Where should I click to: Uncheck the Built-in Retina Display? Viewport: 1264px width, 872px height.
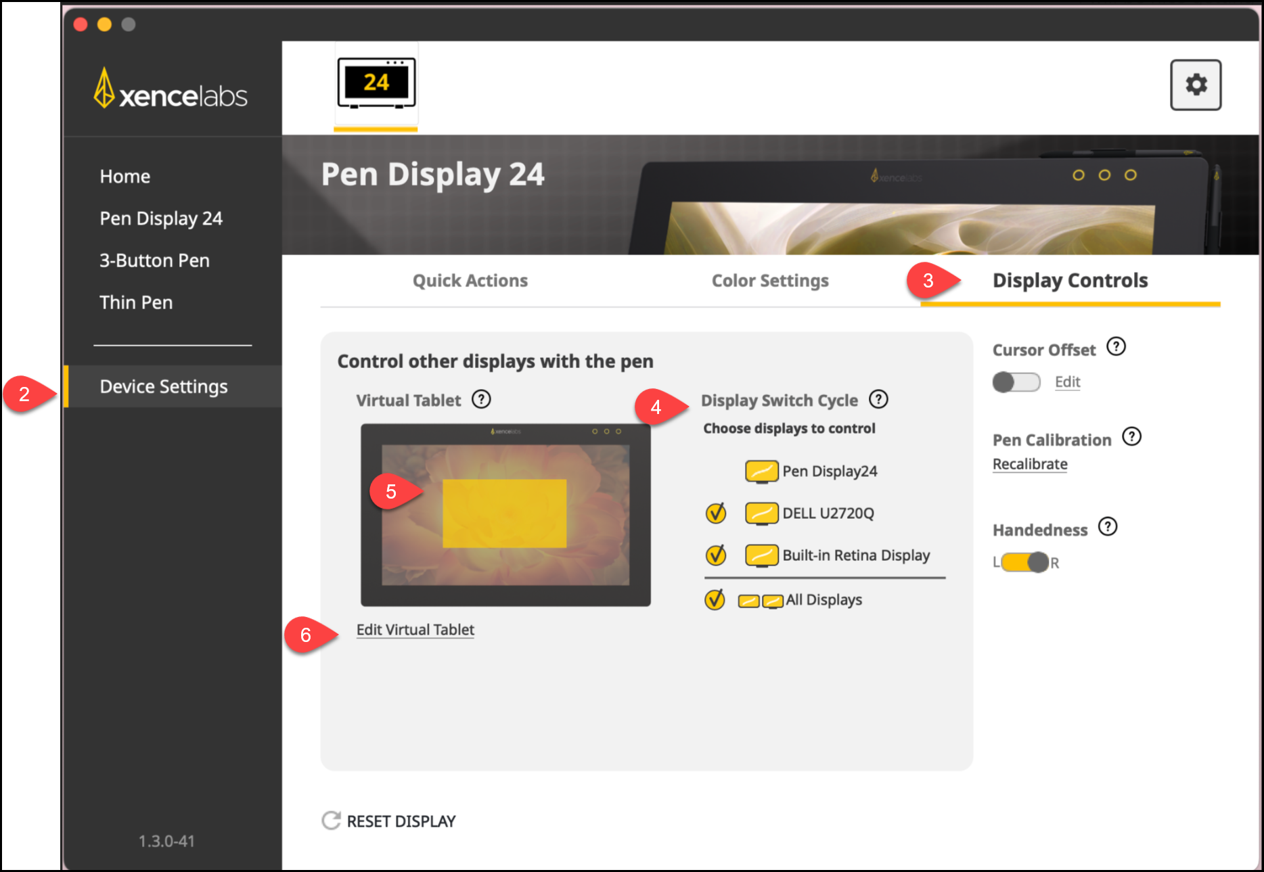tap(715, 555)
